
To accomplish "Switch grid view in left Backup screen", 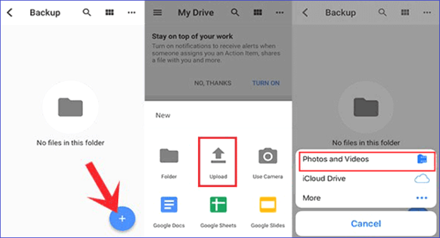I will (x=109, y=13).
